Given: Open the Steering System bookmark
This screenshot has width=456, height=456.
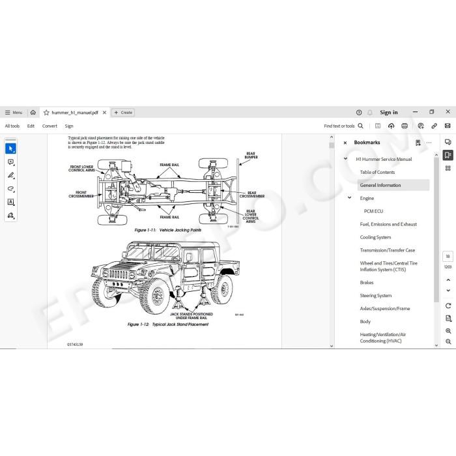Looking at the screenshot, I should point(376,296).
